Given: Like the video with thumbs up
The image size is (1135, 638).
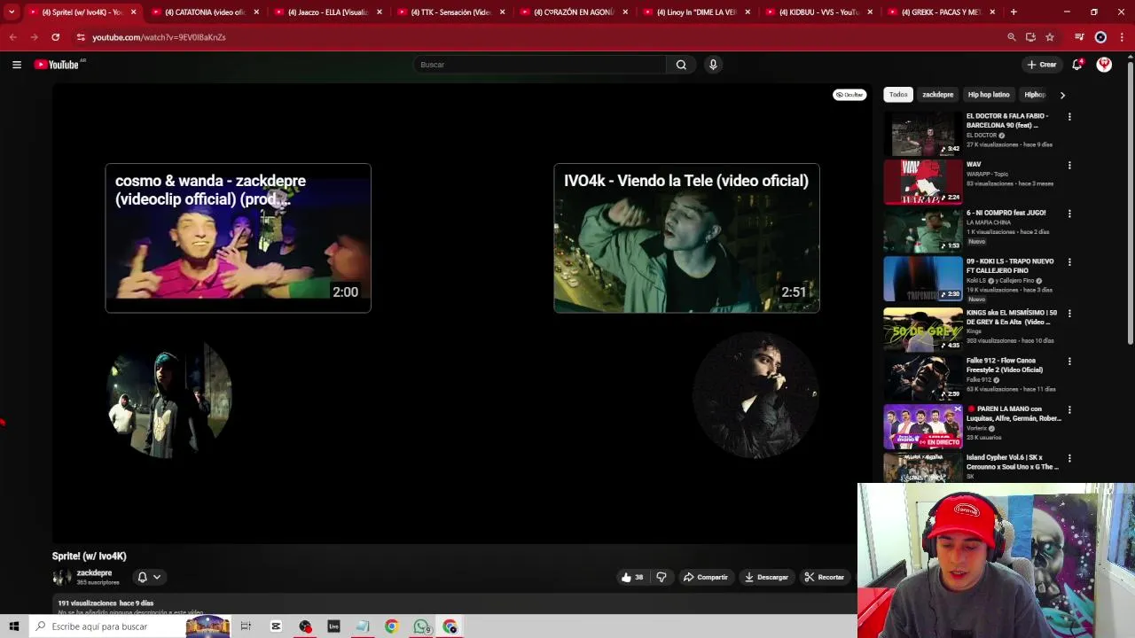Looking at the screenshot, I should [x=632, y=577].
